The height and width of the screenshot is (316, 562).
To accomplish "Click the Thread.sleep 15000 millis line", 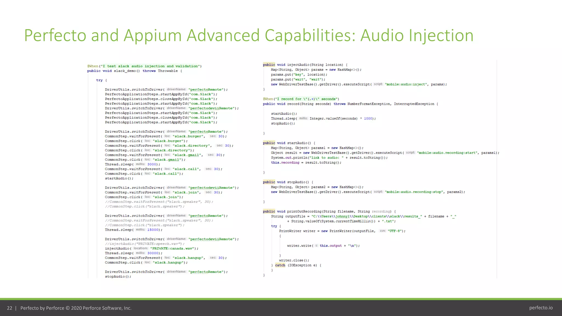I will coord(133,230).
